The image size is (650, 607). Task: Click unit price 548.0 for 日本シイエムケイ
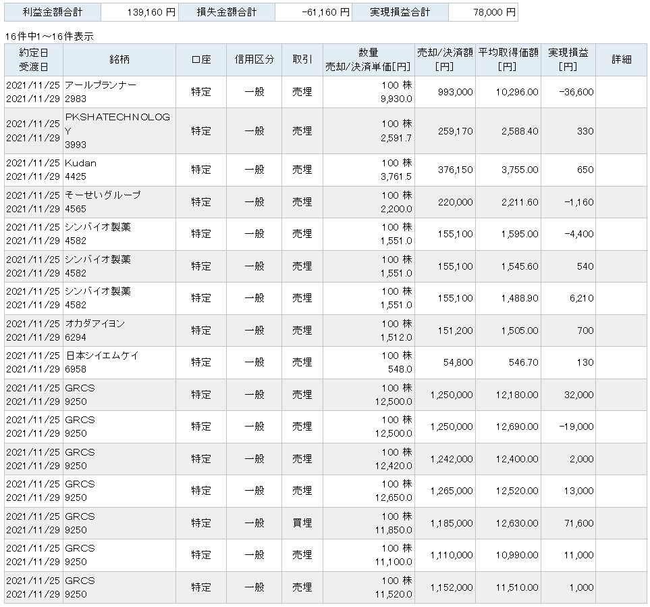[400, 369]
